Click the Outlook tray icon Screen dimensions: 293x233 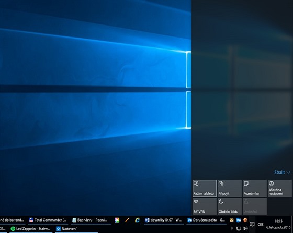pos(239,220)
